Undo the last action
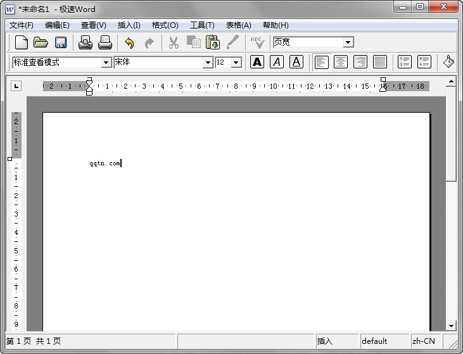463x354 pixels. tap(129, 43)
